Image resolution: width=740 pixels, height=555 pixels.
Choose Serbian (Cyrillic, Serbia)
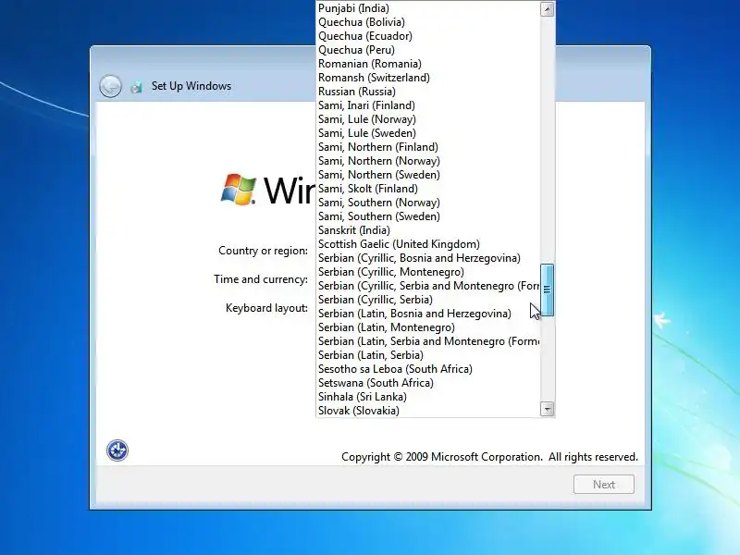(x=428, y=300)
